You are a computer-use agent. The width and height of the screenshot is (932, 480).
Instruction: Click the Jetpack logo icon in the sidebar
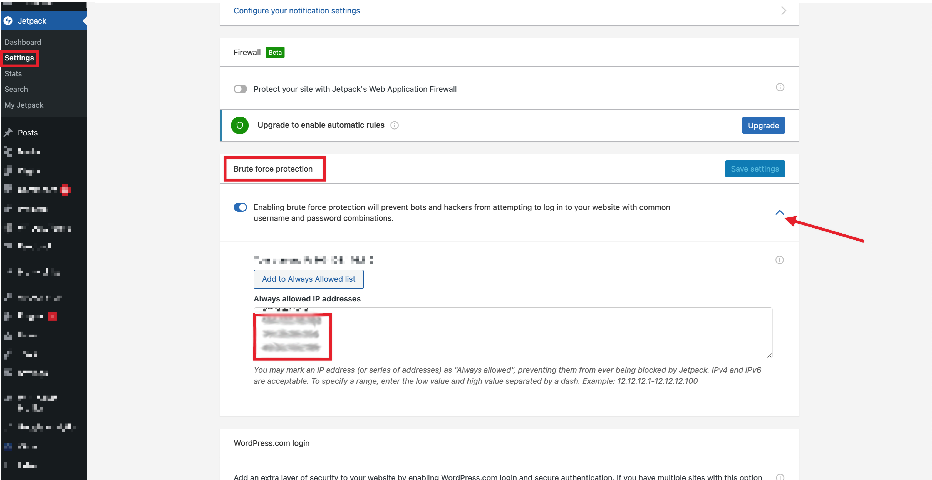click(8, 21)
